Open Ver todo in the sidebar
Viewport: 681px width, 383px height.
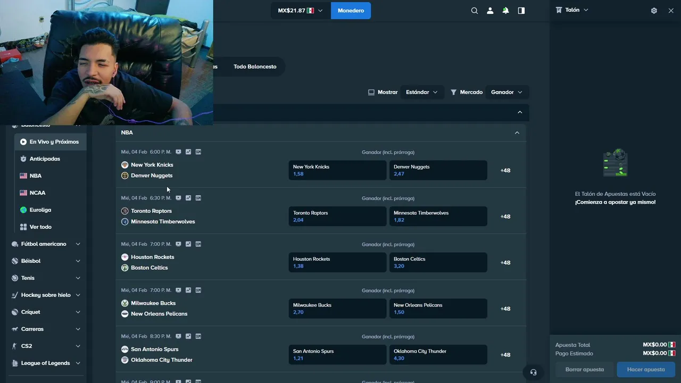tap(50, 227)
